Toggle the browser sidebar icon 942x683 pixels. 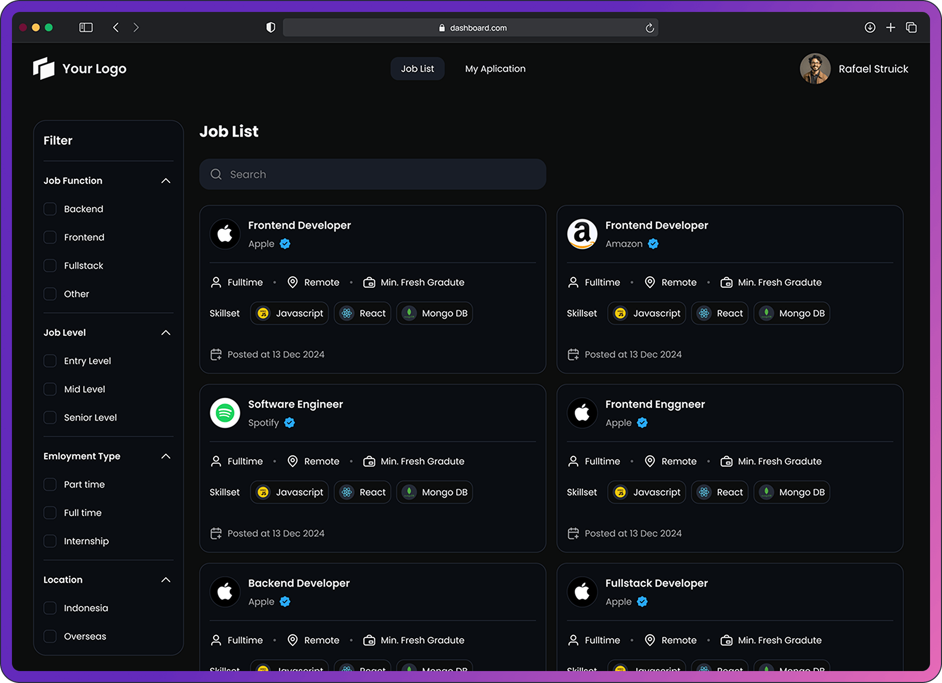(86, 27)
